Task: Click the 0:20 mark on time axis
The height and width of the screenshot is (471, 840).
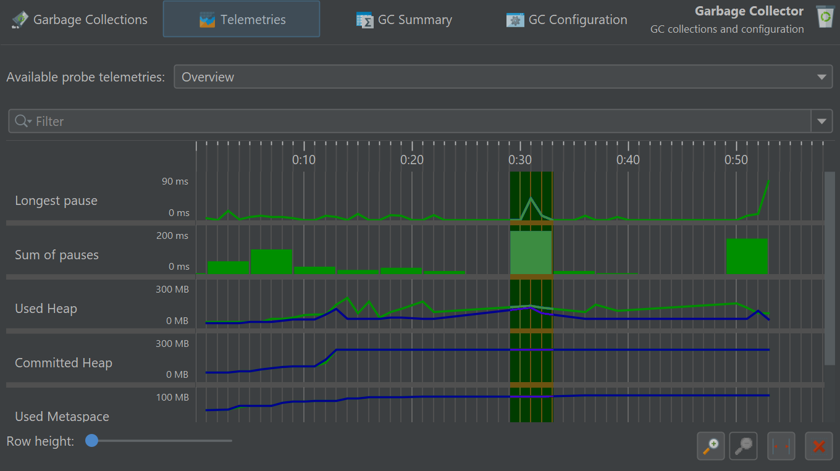Action: click(412, 160)
